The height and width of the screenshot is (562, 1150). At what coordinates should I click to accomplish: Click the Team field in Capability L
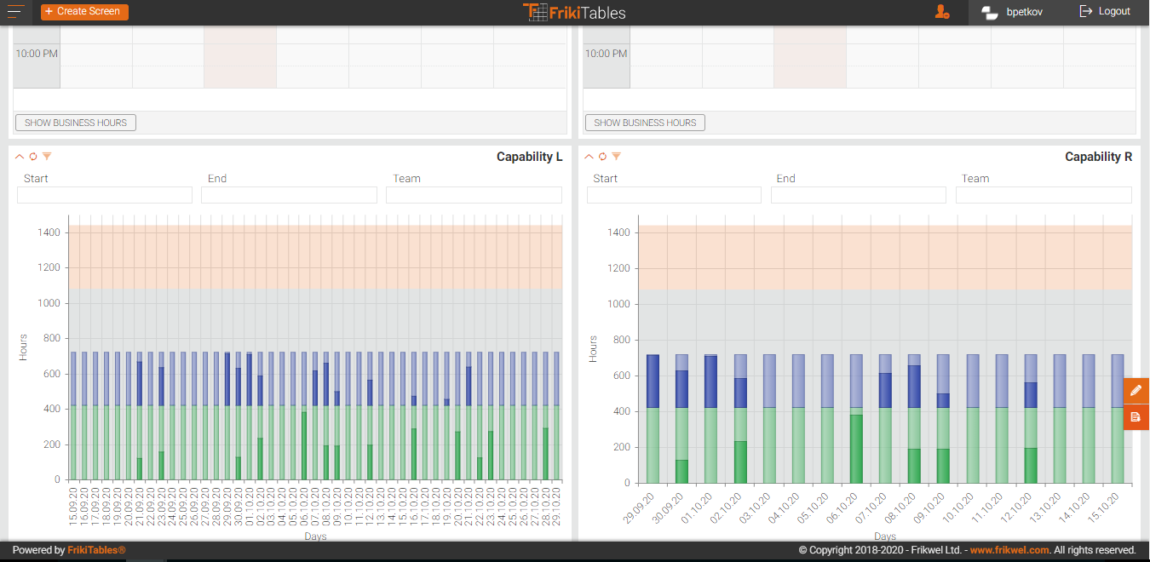(474, 195)
